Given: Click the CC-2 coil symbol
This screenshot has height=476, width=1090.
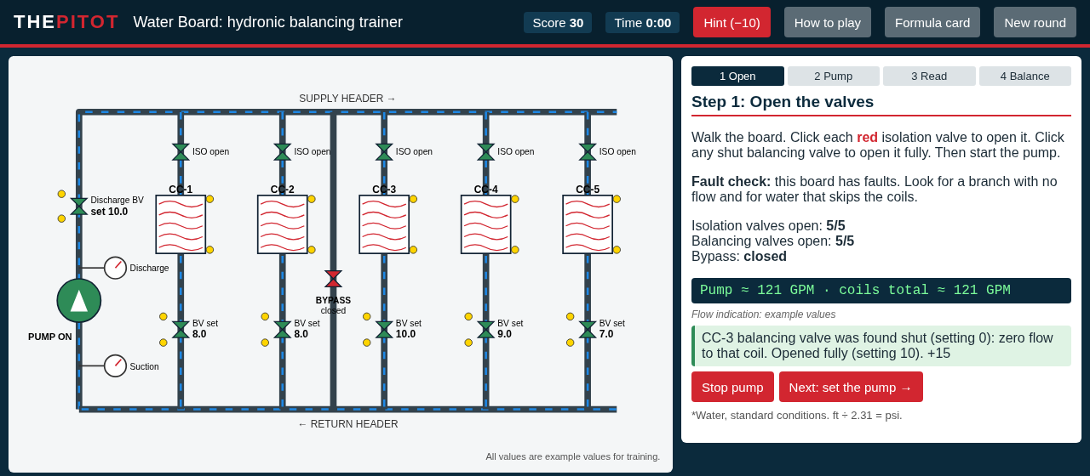Looking at the screenshot, I should [283, 224].
